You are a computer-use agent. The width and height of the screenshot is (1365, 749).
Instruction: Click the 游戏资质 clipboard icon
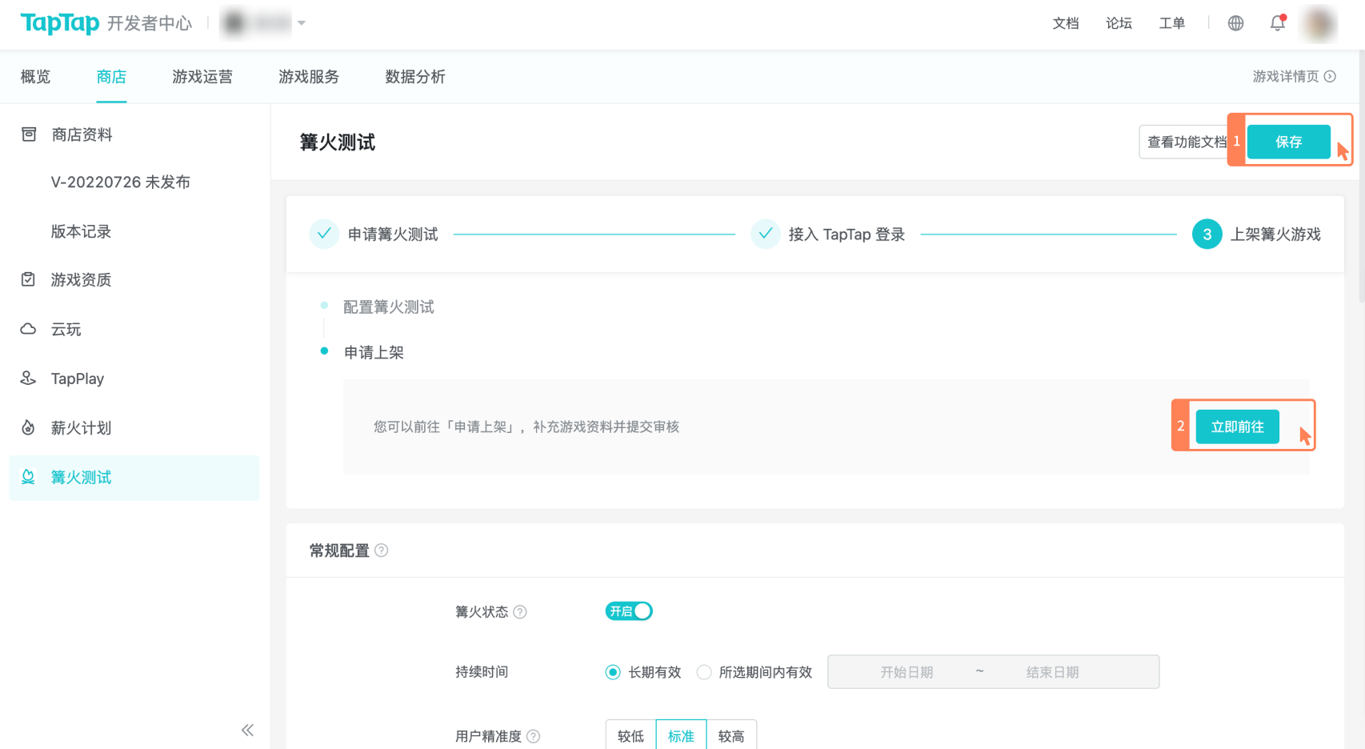29,279
